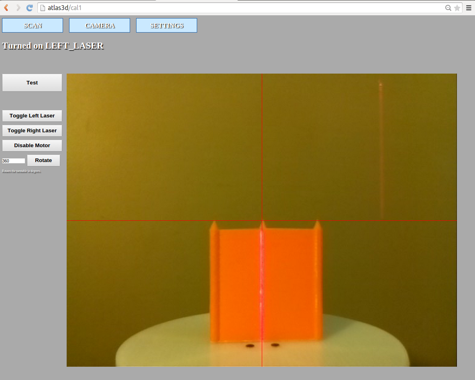Click the crosshair intersection in the camera view

point(262,220)
